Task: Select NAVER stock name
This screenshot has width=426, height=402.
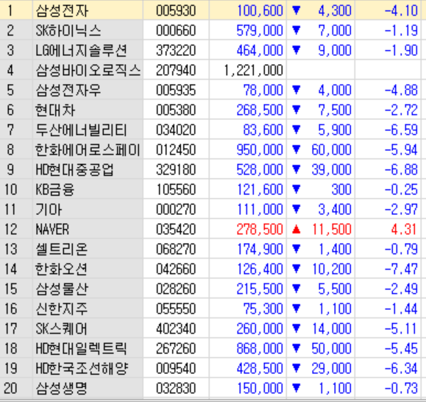Action: [52, 229]
